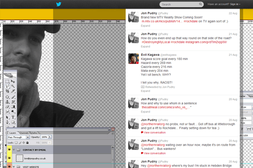Select the Move tool
This screenshot has height=168, width=253.
point(13,81)
